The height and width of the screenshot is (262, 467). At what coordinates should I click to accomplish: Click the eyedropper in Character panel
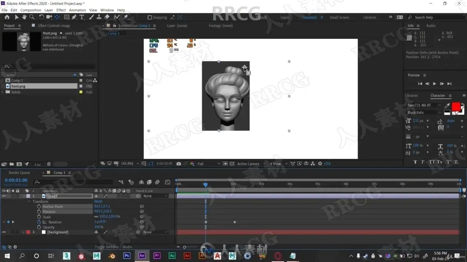pyautogui.click(x=447, y=106)
